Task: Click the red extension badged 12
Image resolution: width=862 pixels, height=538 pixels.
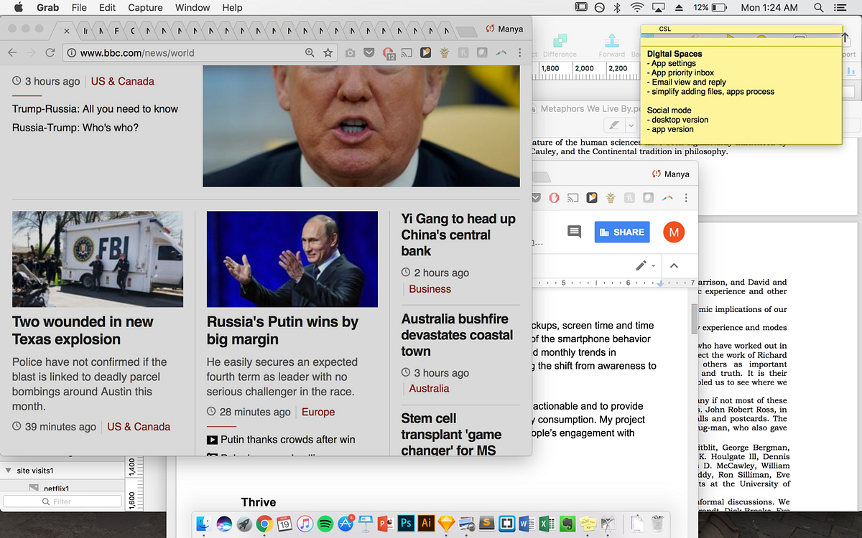Action: pos(389,53)
